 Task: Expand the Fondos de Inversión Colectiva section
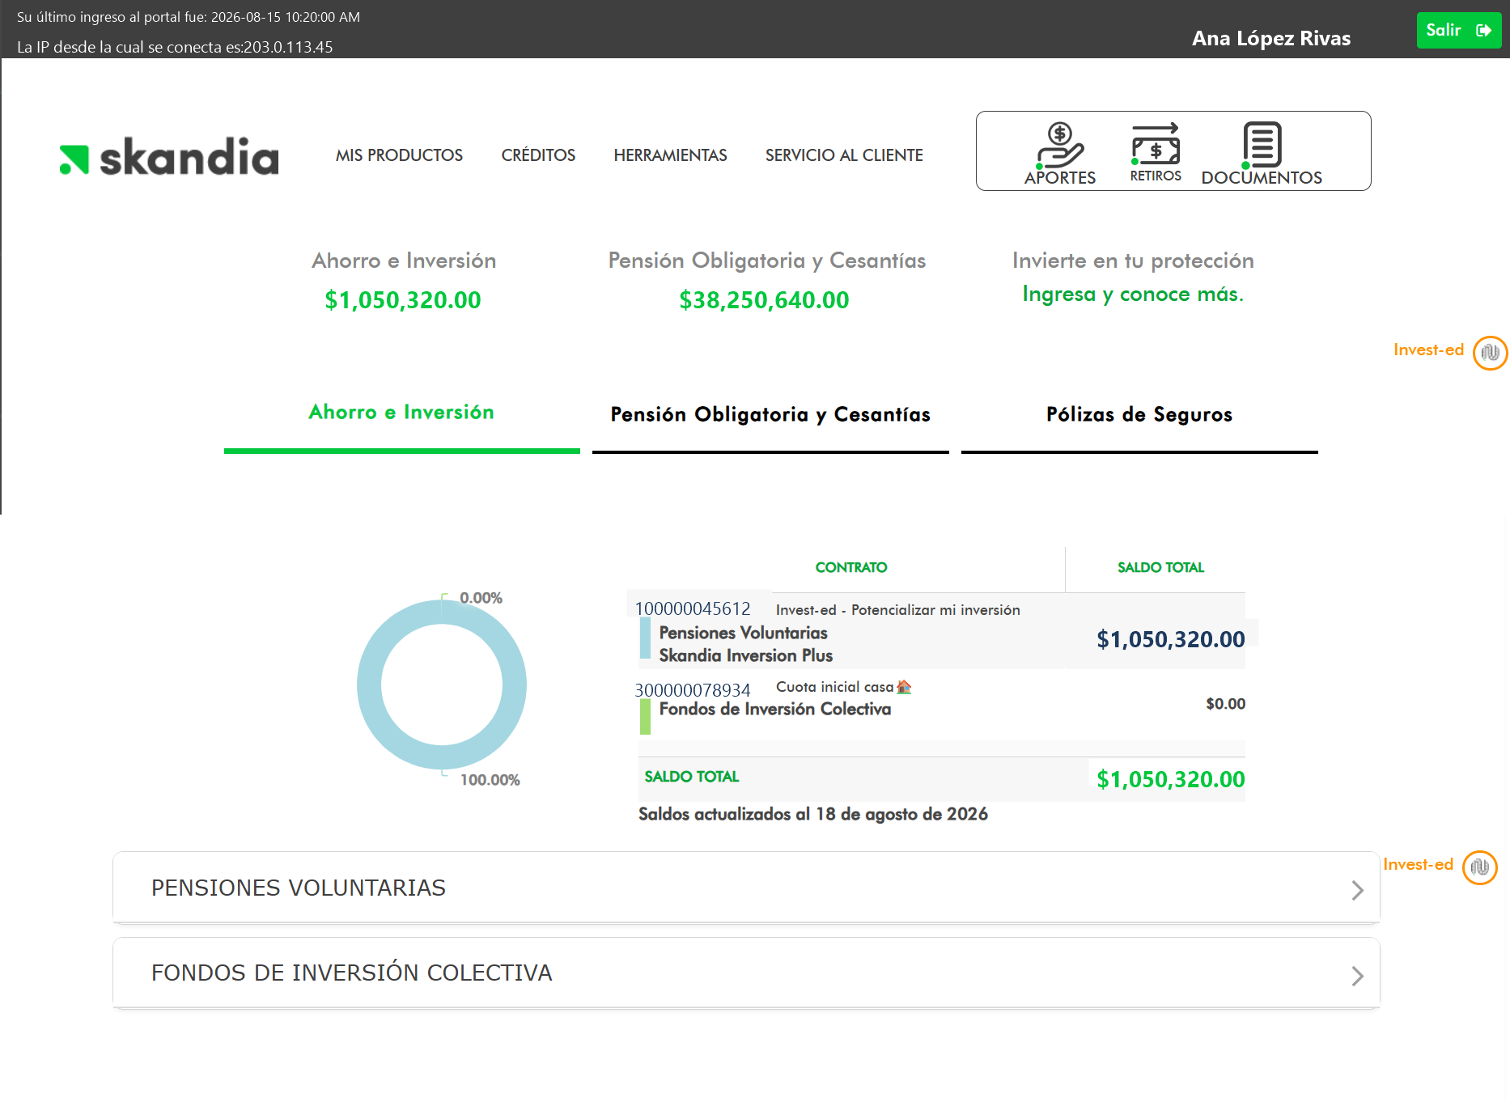746,973
